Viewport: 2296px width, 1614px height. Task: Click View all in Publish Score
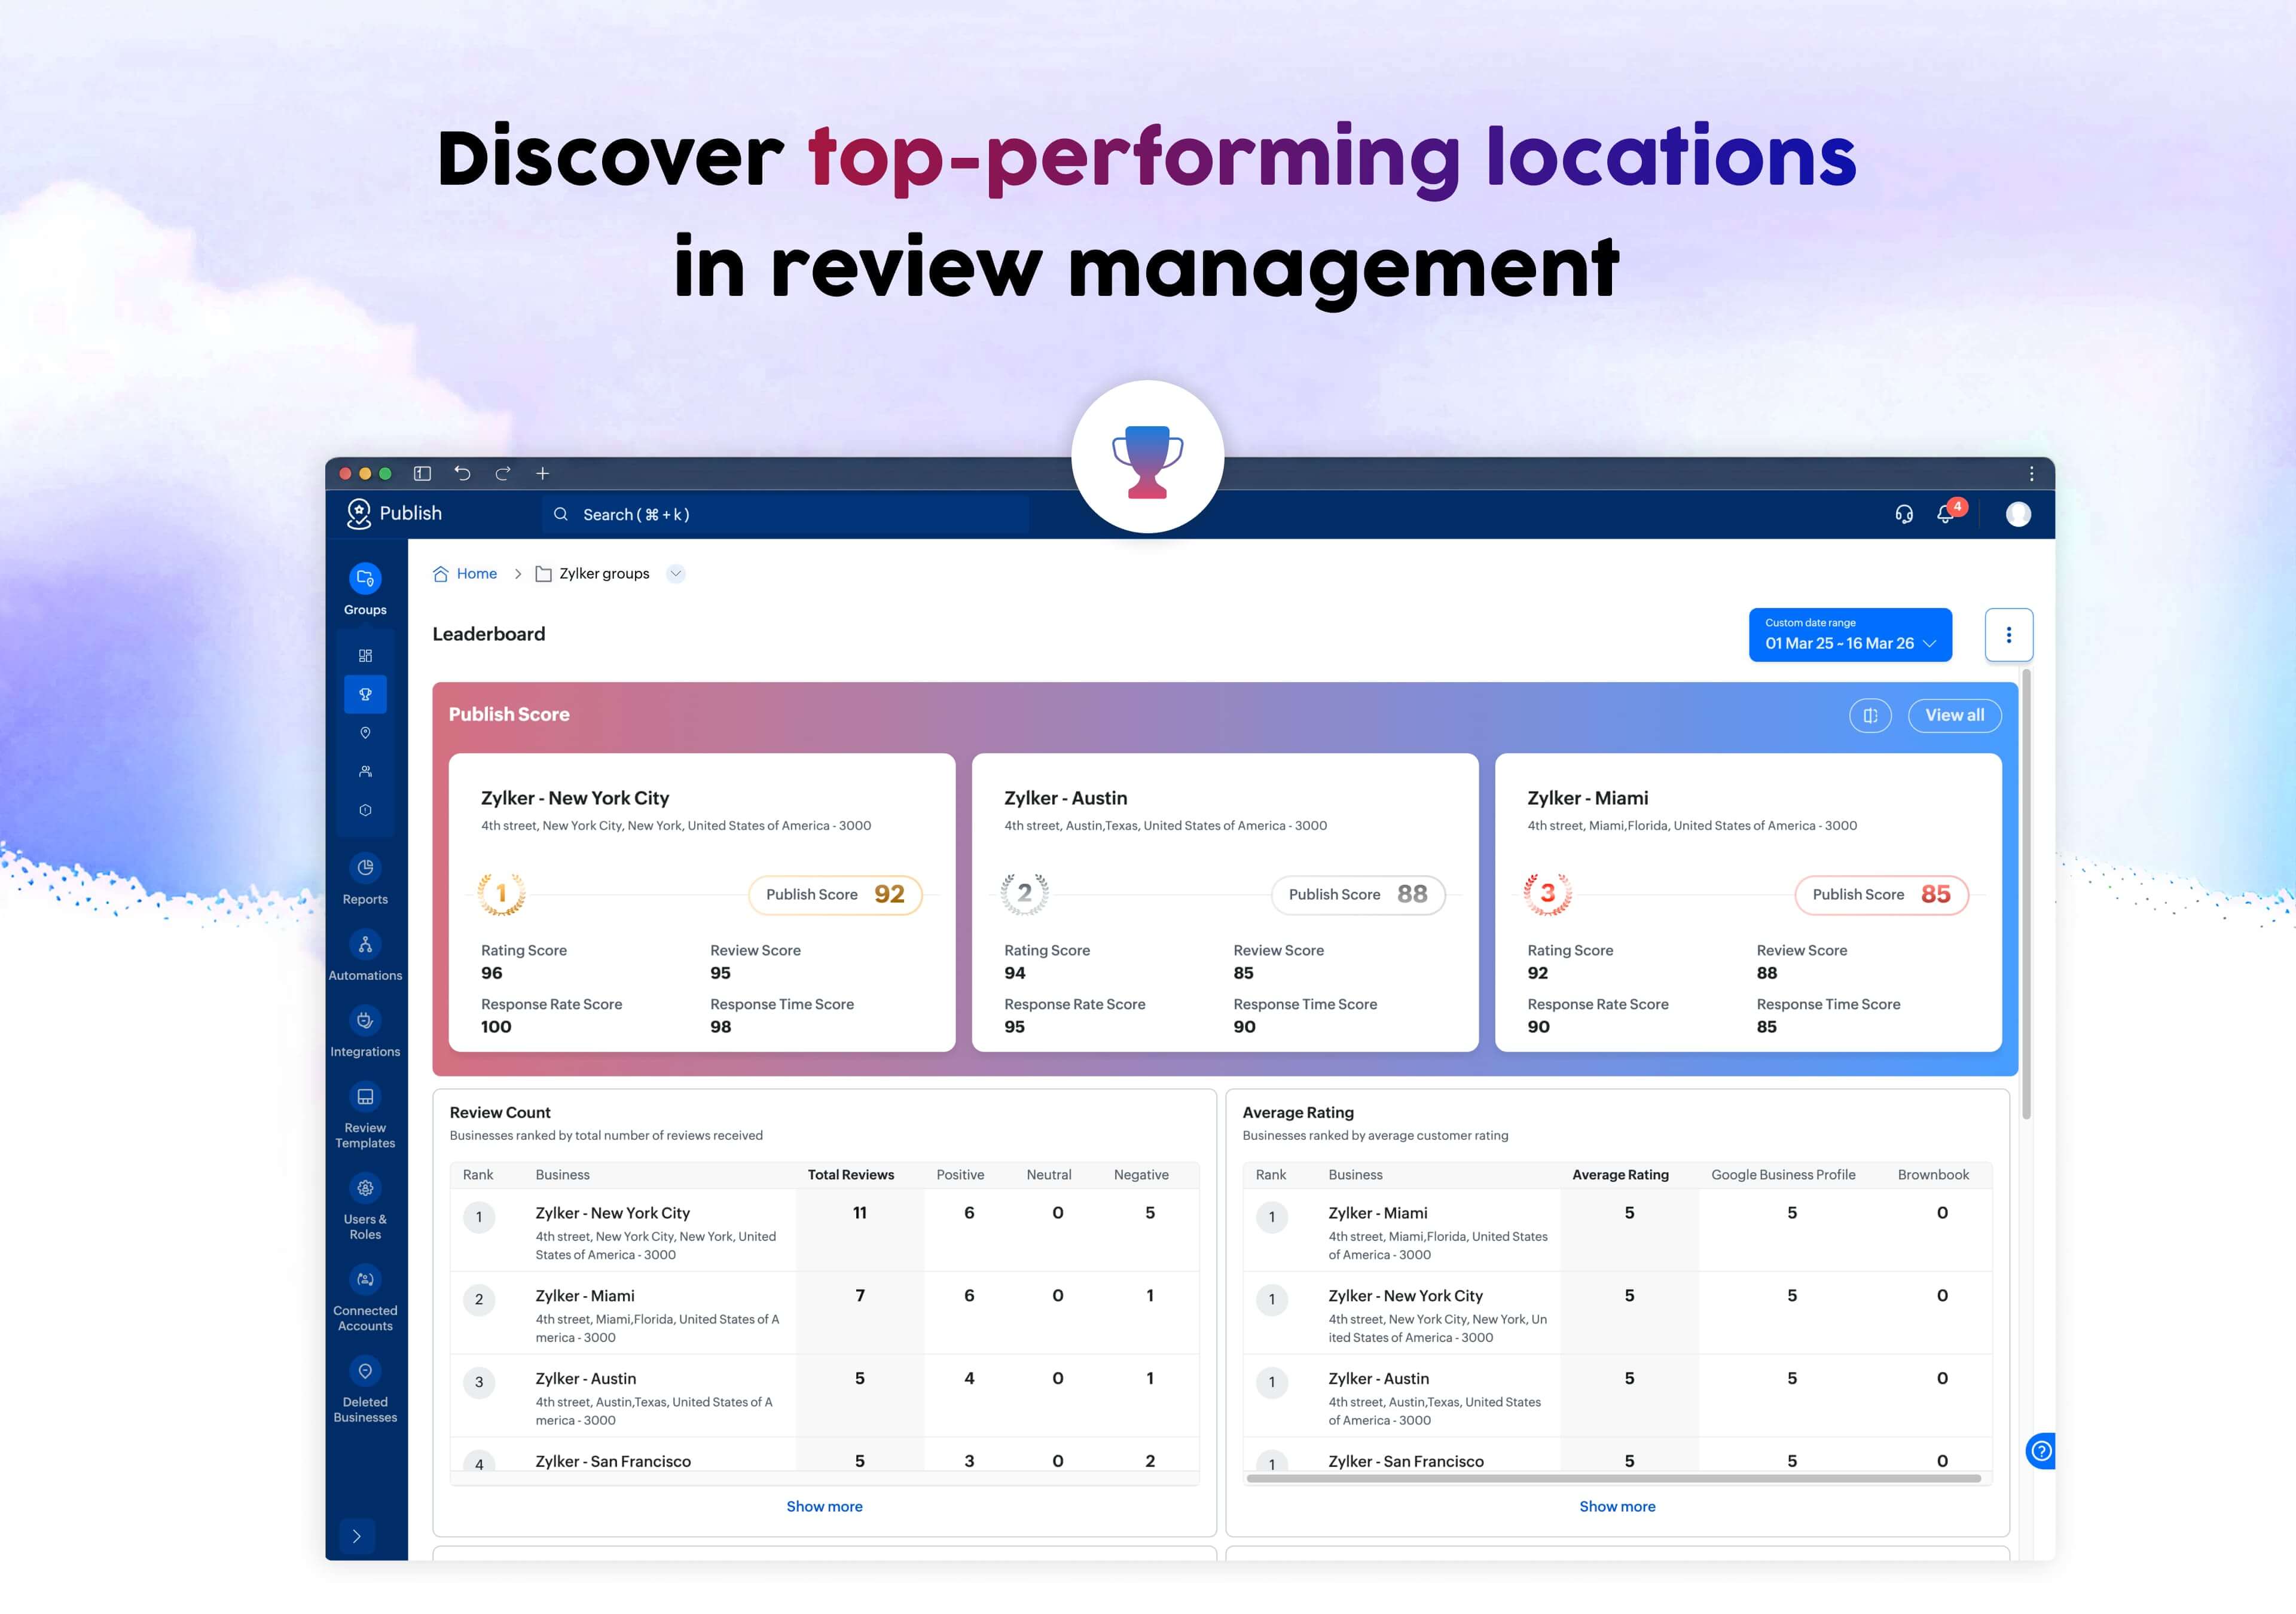[x=1954, y=715]
